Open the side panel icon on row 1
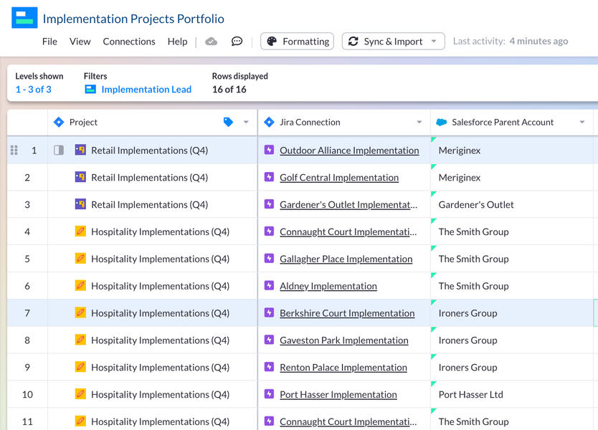 coord(59,150)
